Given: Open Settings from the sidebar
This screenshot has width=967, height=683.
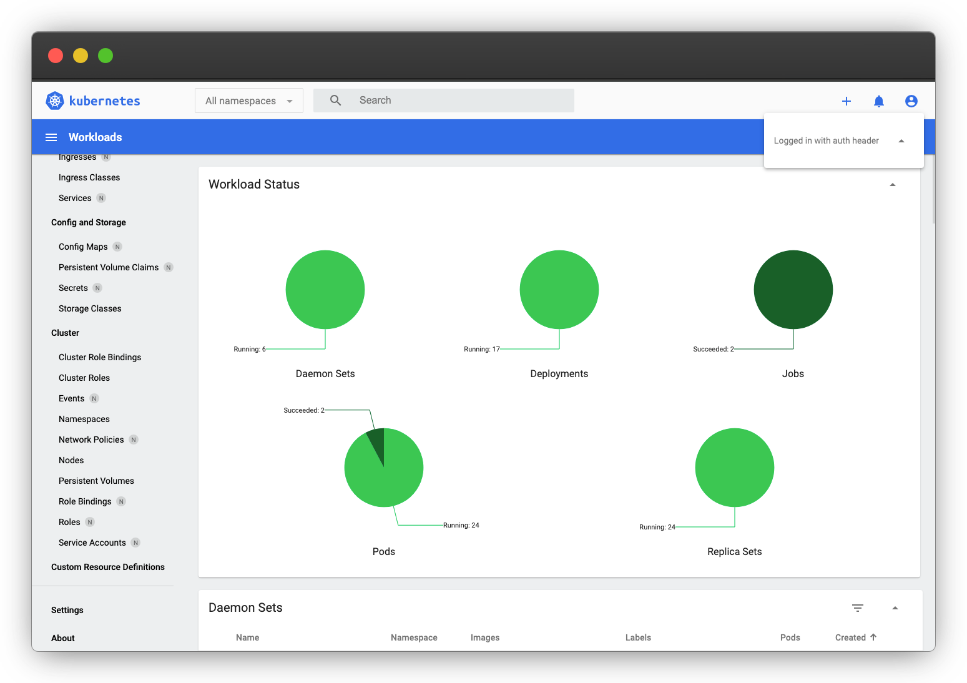Looking at the screenshot, I should [x=67, y=610].
